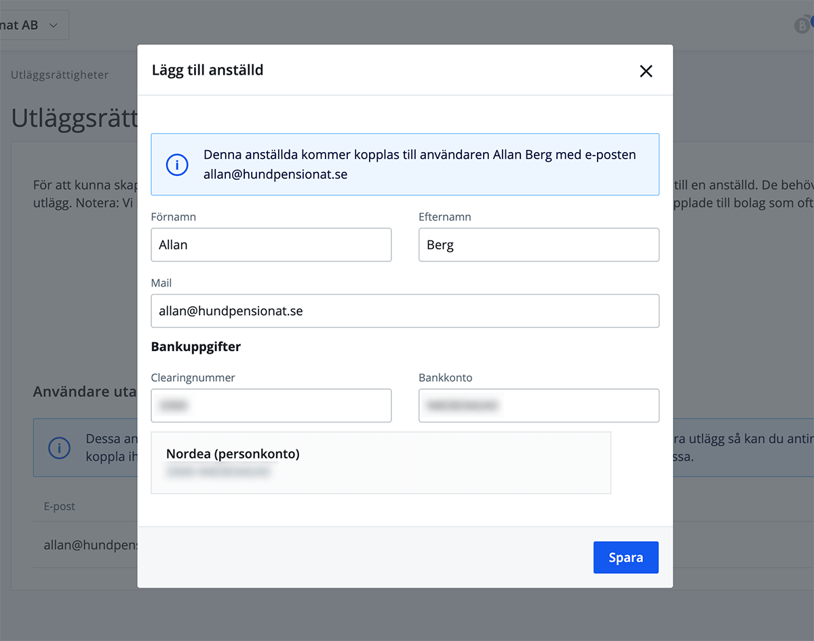
Task: Click the Lägg till anställd dialog title
Action: 208,70
